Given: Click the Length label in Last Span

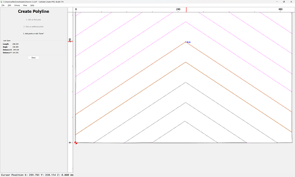Looking at the screenshot, I should (6, 44).
